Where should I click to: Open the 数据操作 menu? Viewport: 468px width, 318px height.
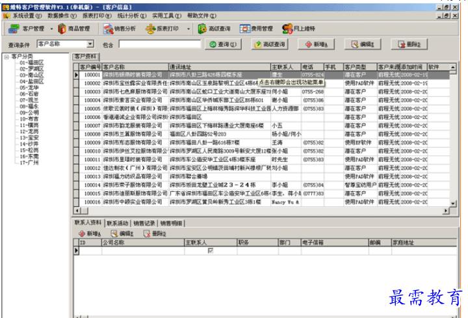[62, 16]
